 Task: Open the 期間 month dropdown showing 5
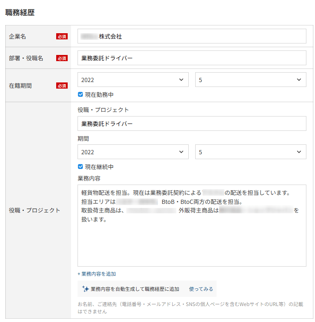click(x=251, y=152)
